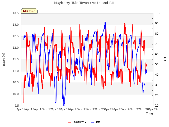Click the Apr 18 x-axis tick label
The image size is (169, 127).
pyautogui.click(x=56, y=109)
